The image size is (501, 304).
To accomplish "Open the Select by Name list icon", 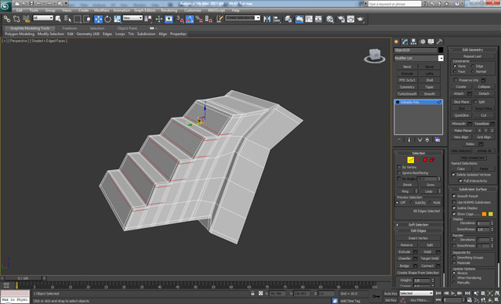I will [67, 19].
